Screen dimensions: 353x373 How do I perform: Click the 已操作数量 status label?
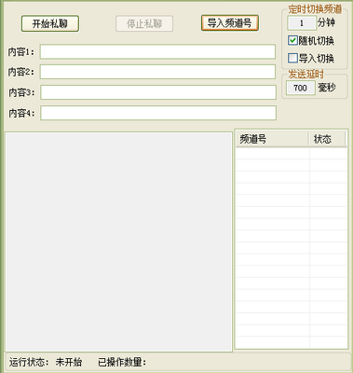tap(122, 362)
